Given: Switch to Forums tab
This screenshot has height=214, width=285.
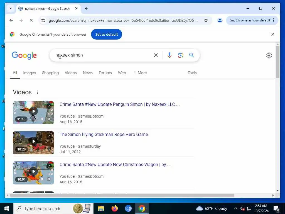Looking at the screenshot, I should tap(105, 73).
